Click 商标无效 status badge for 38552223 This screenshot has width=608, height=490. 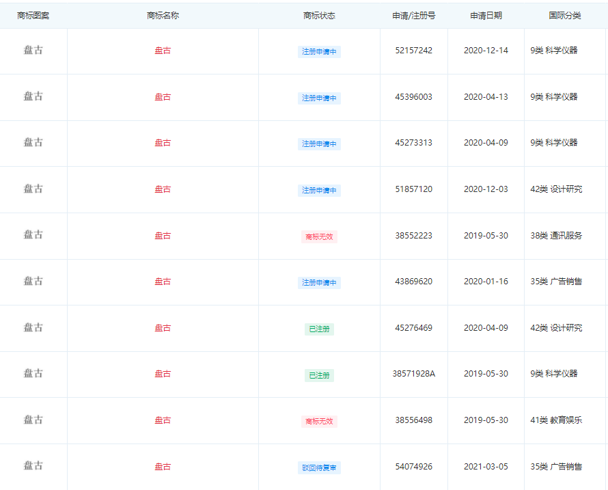(x=319, y=236)
